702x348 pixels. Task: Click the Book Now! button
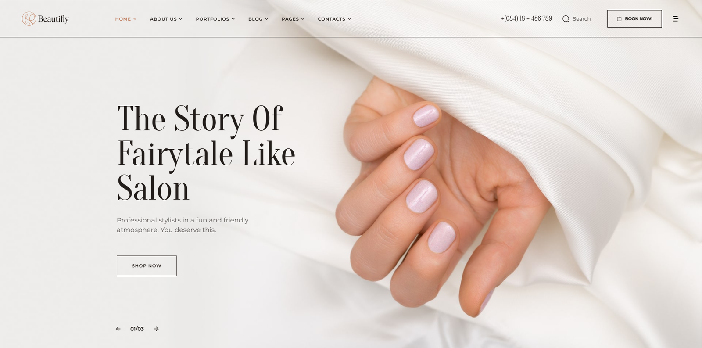(634, 19)
